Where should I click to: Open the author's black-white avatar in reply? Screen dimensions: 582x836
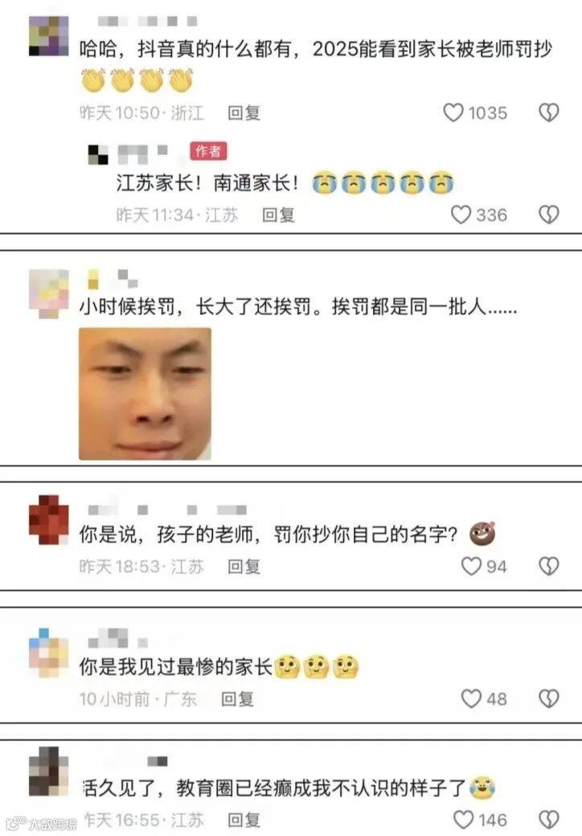click(98, 154)
